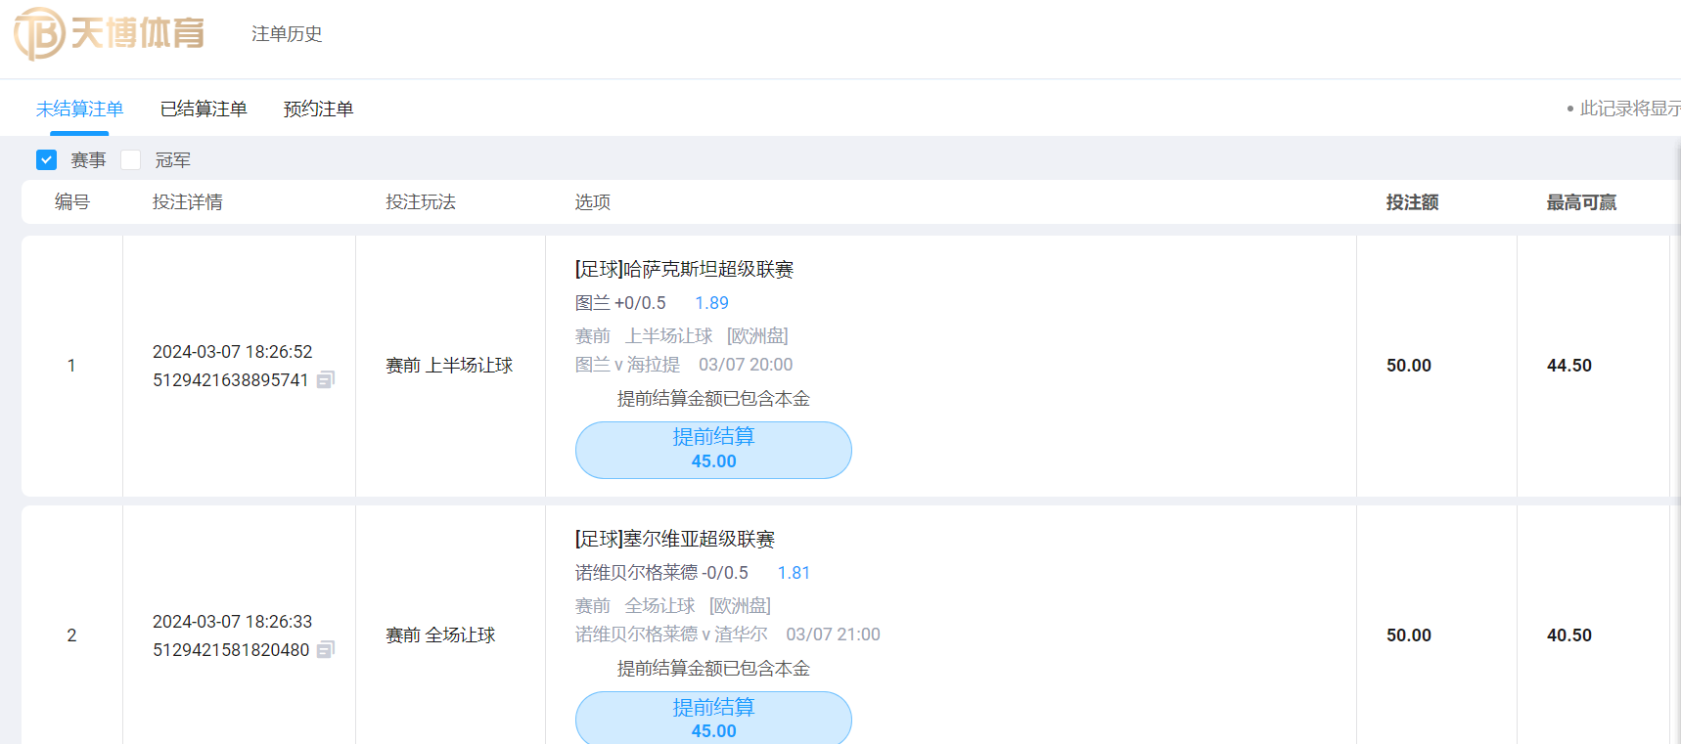Screen dimensions: 1681x744
Task: Click odds 1.89 for 图兰 +0/0.5
Action: 711,303
